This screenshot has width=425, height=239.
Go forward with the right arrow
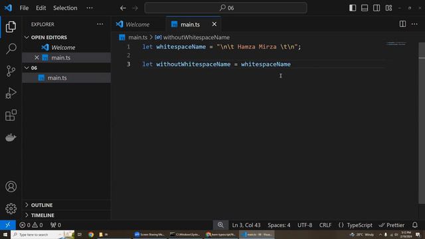pos(135,8)
